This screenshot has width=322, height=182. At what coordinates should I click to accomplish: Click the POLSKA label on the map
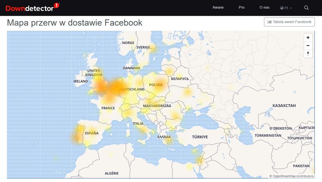(x=156, y=85)
